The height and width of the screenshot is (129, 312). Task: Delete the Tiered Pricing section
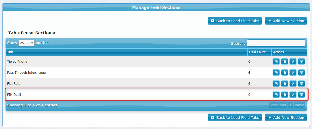pos(302,62)
